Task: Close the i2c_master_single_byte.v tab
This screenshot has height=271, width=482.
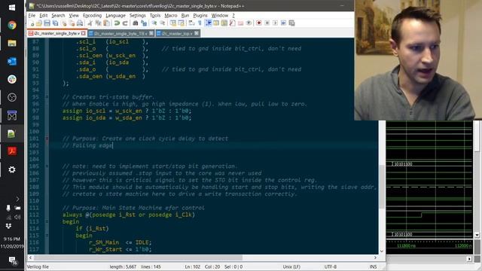Action: click(x=84, y=33)
